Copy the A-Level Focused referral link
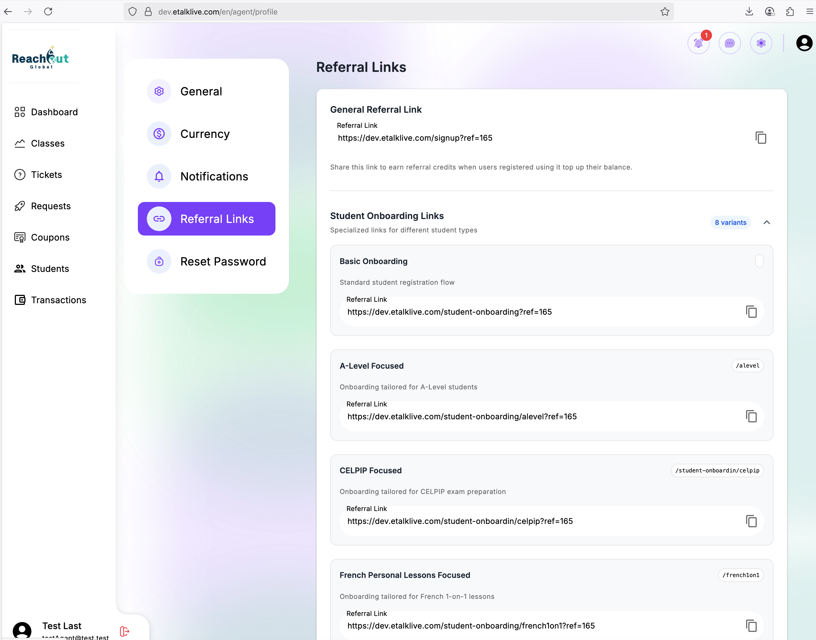This screenshot has height=640, width=816. click(751, 416)
